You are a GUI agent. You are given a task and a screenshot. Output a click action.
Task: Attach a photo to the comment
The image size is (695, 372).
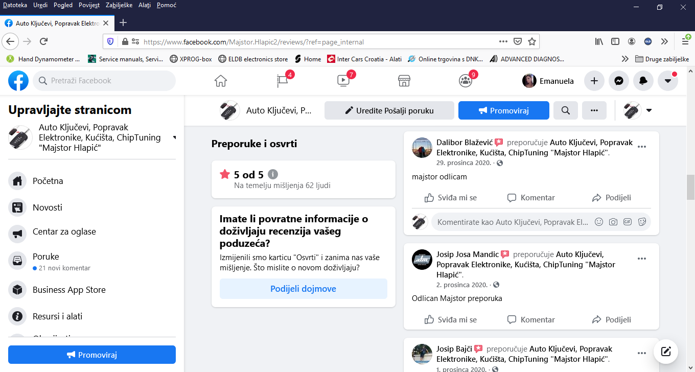pos(613,222)
